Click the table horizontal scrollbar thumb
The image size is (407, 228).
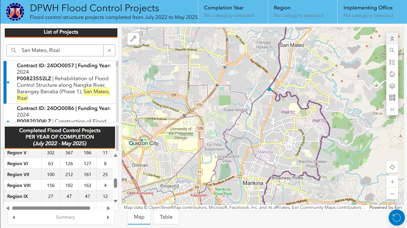(51, 208)
